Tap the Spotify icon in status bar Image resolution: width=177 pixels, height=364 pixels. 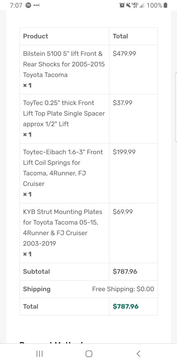coord(28,5)
